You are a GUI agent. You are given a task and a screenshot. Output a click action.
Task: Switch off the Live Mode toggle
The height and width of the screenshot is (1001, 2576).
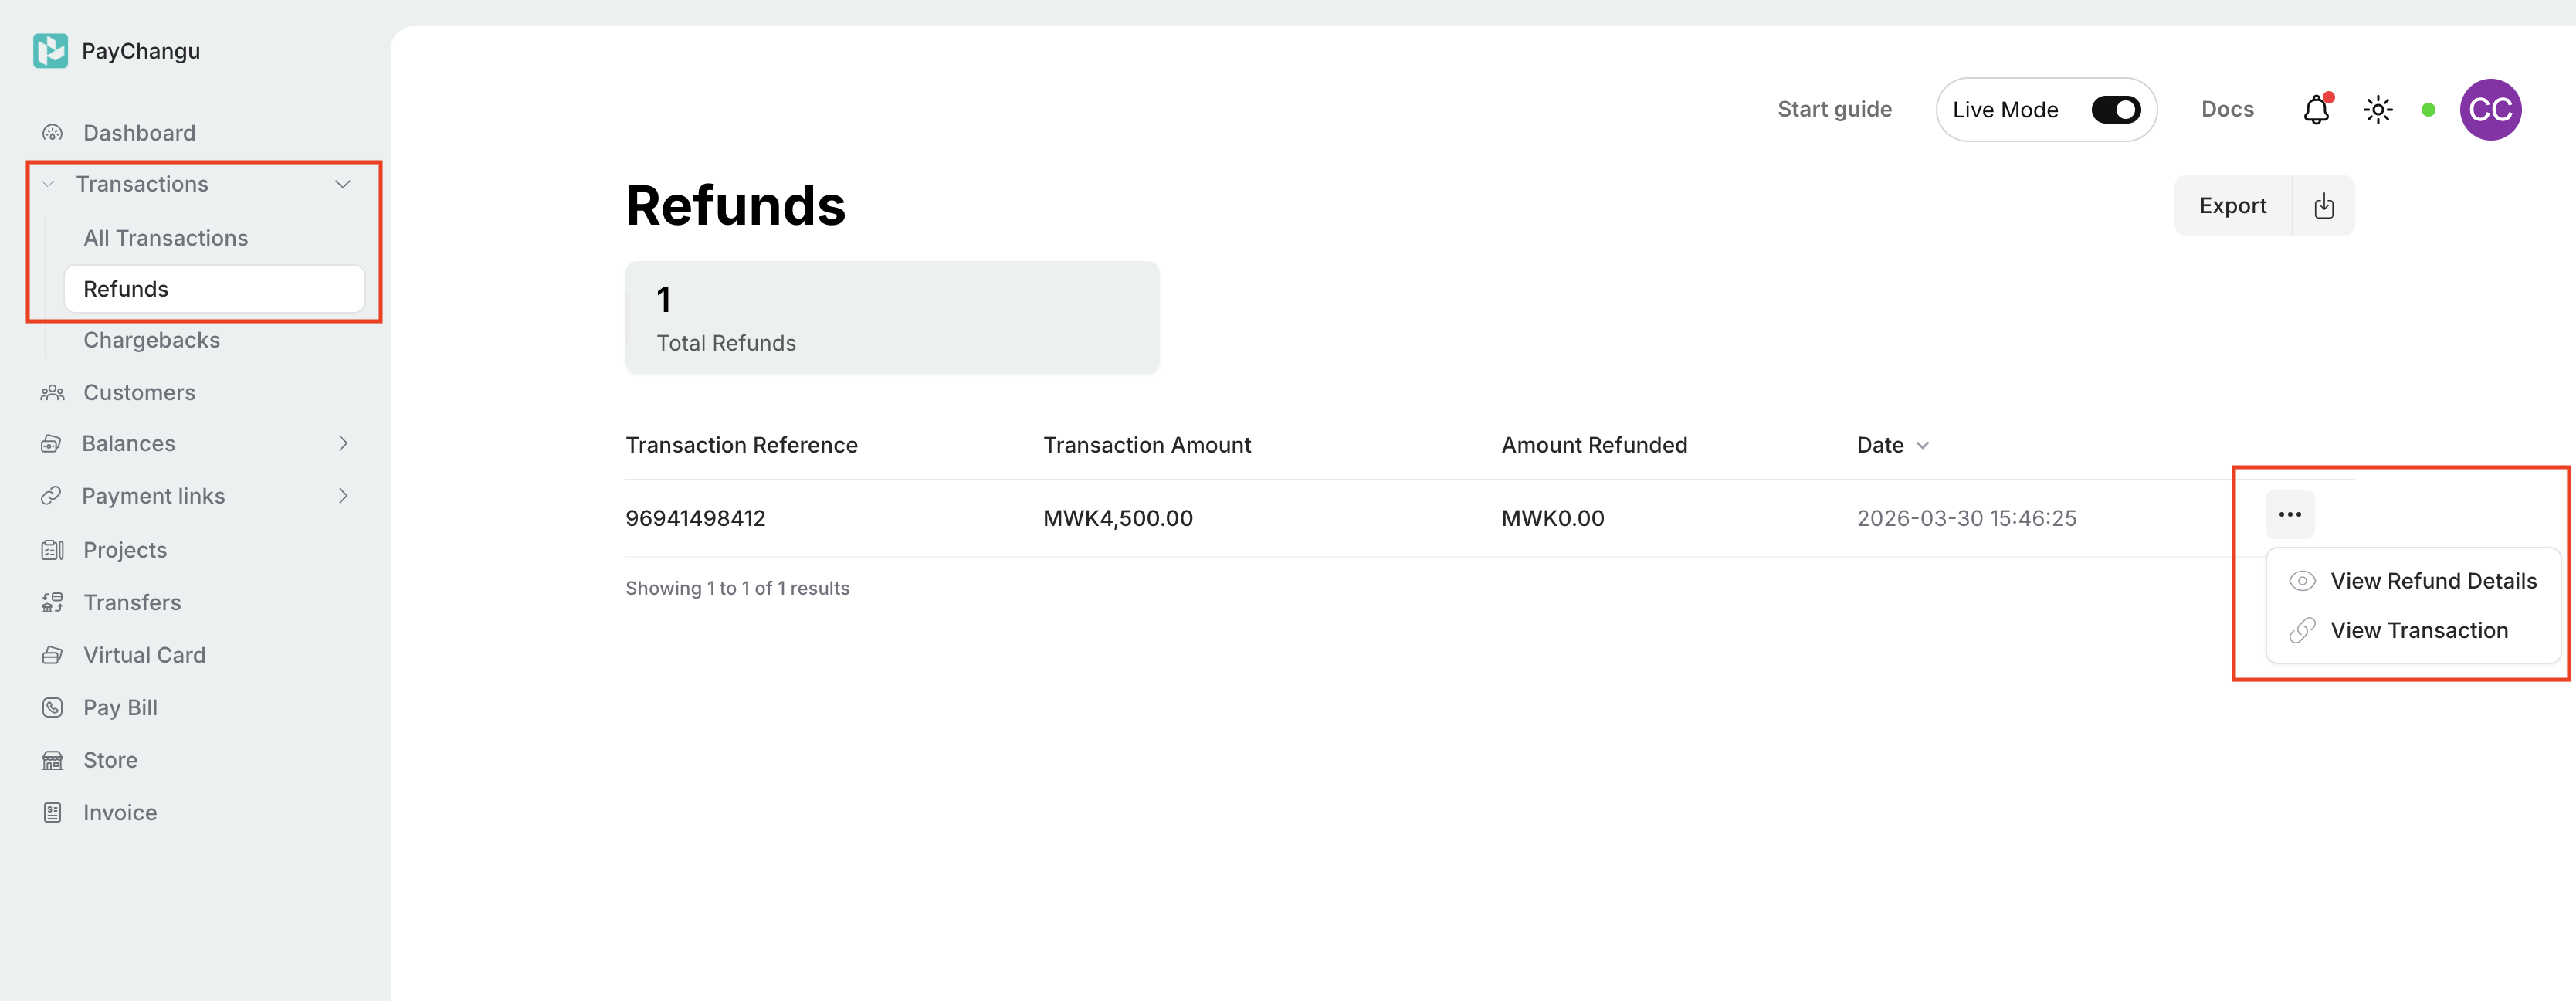point(2115,110)
